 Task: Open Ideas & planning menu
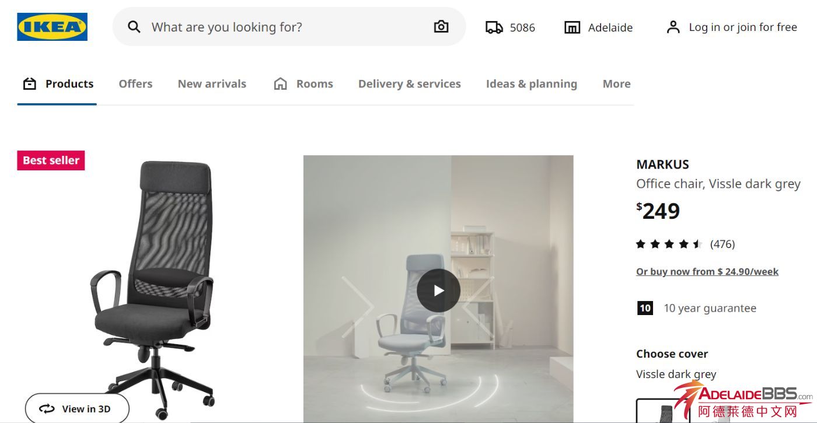pos(531,84)
